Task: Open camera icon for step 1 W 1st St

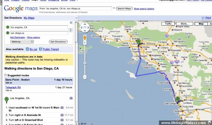Action: coord(62,108)
